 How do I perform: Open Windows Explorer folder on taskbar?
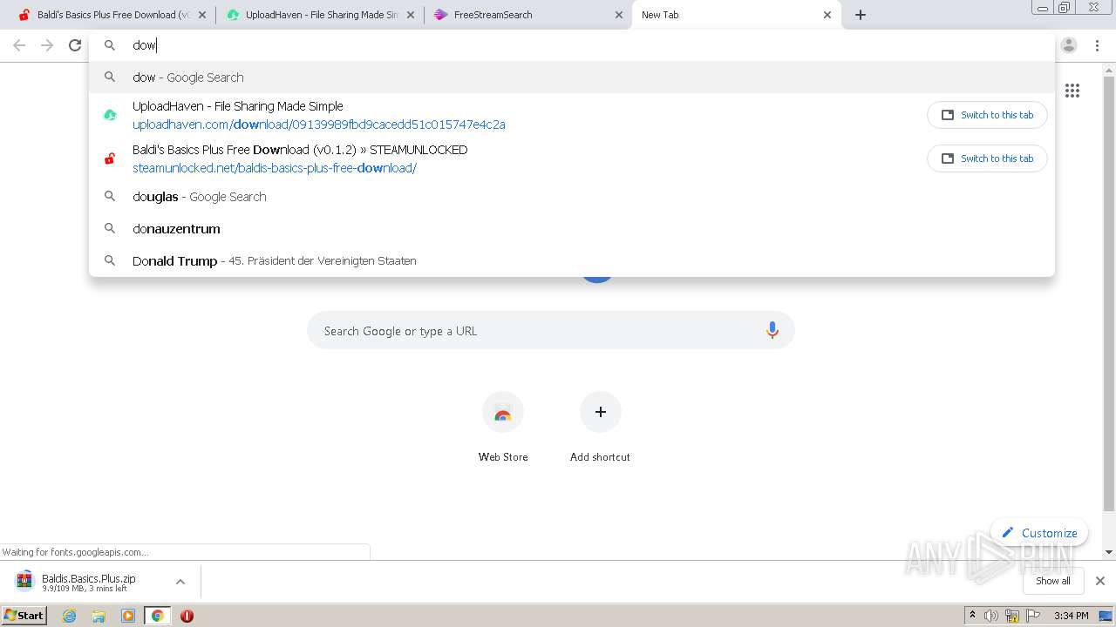click(x=99, y=616)
